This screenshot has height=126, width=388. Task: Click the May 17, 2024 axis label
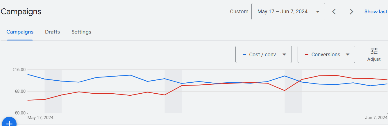point(40,118)
